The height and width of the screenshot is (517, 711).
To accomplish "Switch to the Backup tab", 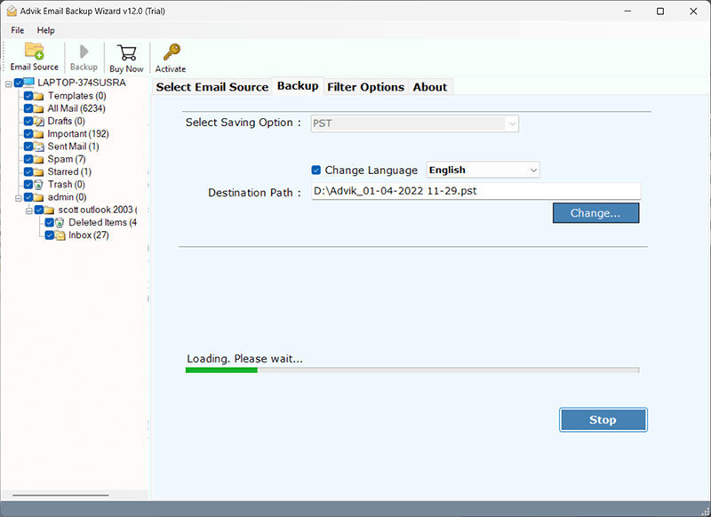I will pyautogui.click(x=298, y=85).
